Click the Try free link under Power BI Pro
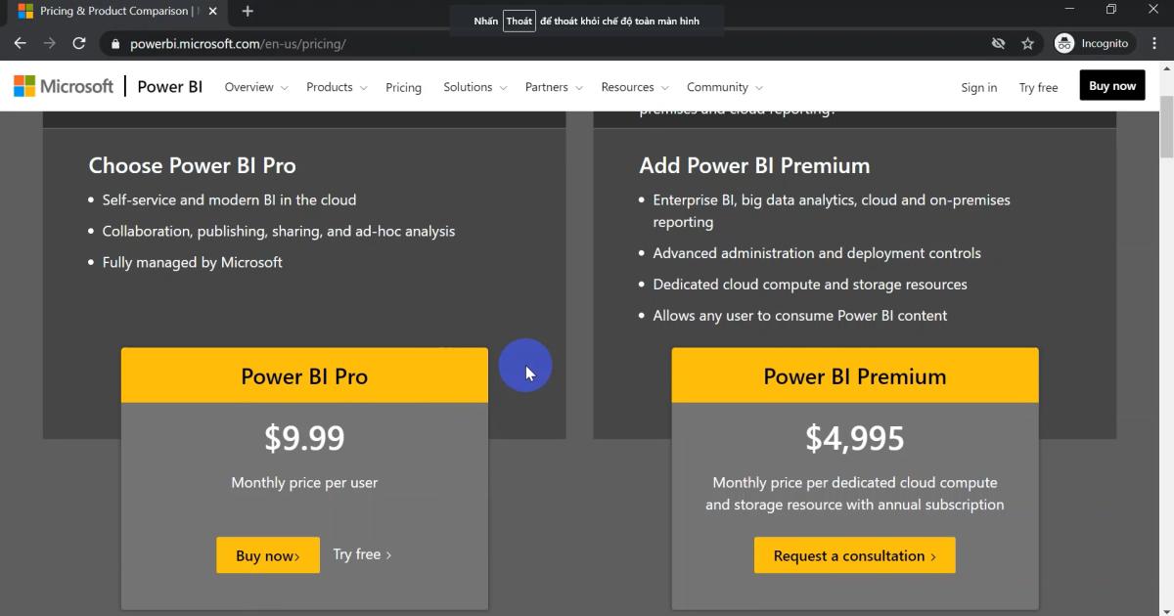1174x616 pixels. point(361,554)
